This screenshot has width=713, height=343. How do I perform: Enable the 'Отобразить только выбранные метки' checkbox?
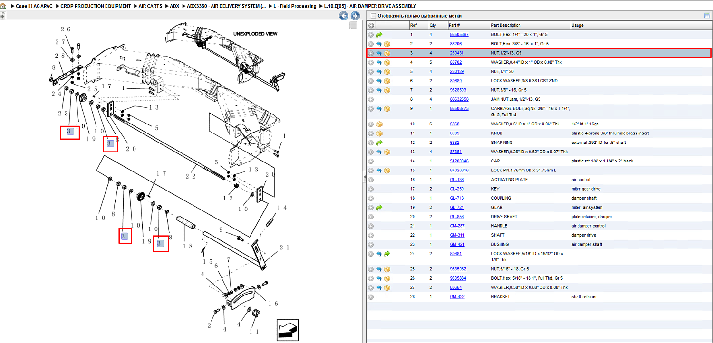[x=373, y=16]
